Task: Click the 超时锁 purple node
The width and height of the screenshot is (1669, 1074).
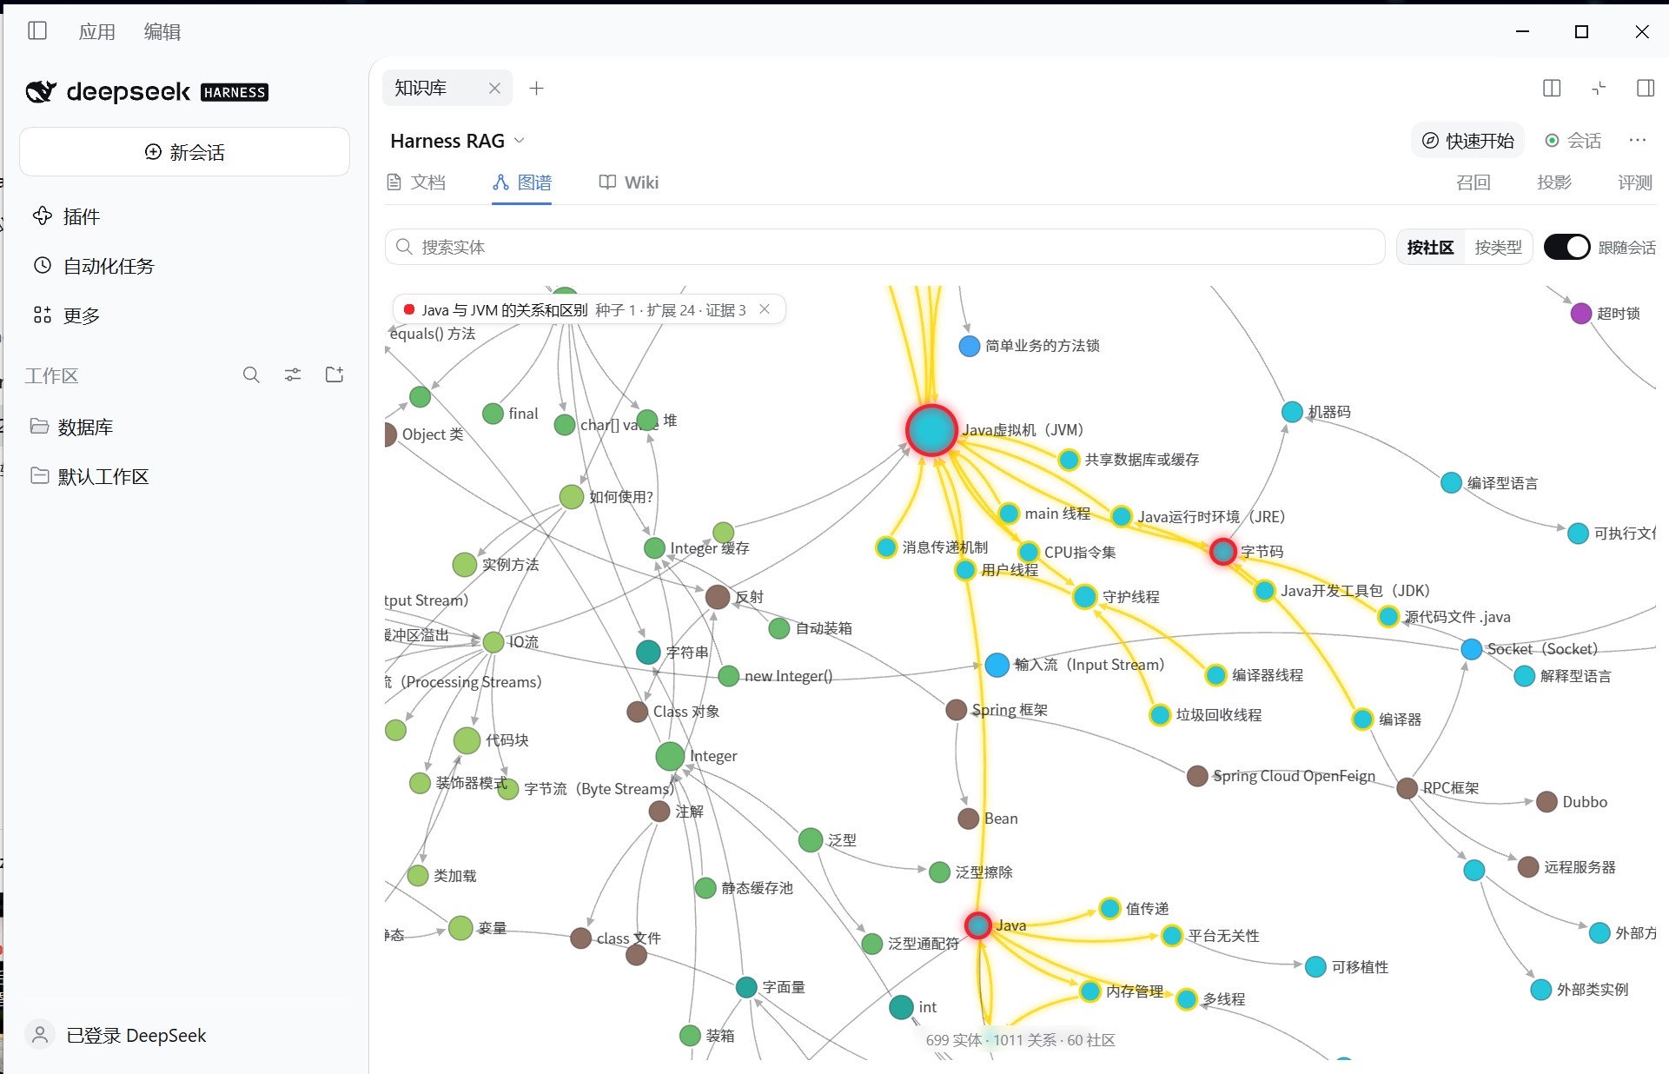Action: click(1581, 314)
